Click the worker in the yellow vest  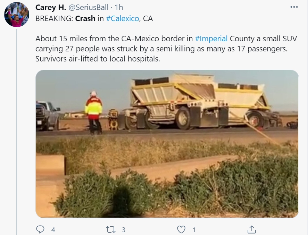(x=94, y=113)
